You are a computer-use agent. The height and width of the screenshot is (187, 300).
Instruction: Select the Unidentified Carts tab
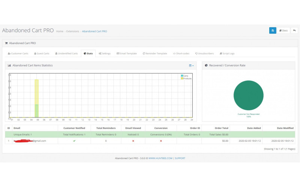coord(66,53)
